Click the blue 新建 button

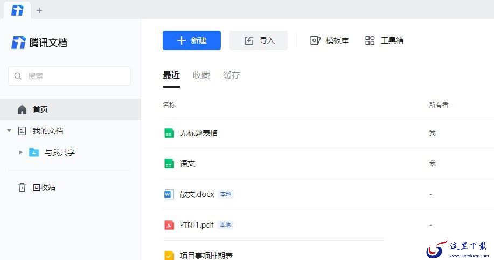tap(192, 40)
